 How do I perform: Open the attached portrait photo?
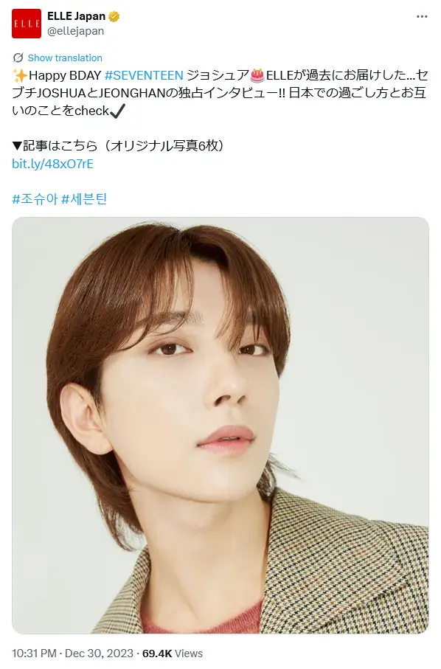(x=220, y=426)
